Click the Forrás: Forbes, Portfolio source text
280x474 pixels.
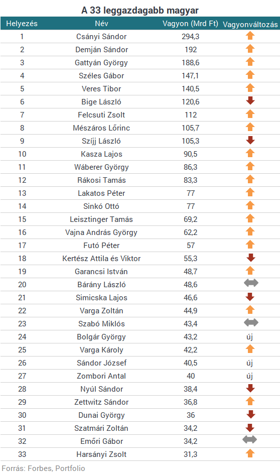44,468
